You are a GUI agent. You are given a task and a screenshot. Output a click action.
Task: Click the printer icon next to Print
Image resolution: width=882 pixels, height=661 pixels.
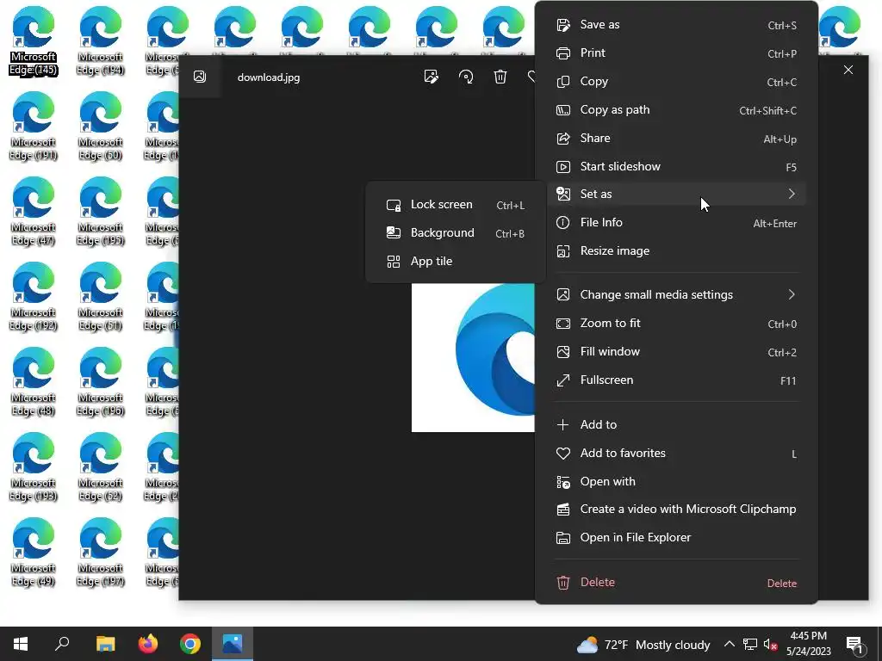563,53
